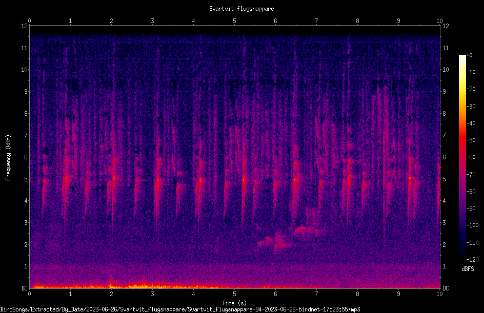Select the 'Time (s)' axis label
The height and width of the screenshot is (313, 484).
click(234, 303)
